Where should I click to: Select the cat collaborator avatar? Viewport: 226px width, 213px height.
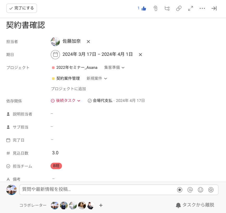click(x=82, y=205)
